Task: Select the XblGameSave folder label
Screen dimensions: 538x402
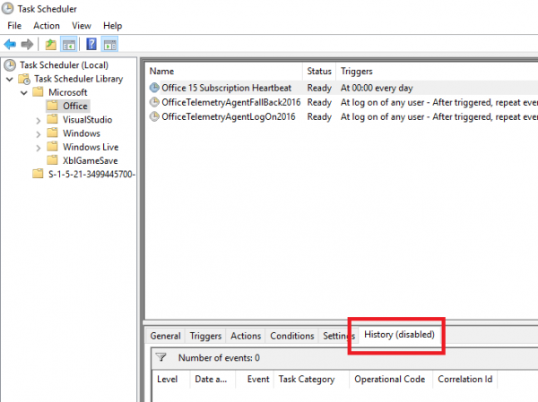Action: [91, 160]
